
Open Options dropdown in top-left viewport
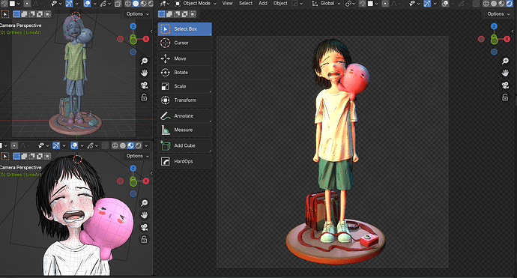[x=138, y=13]
